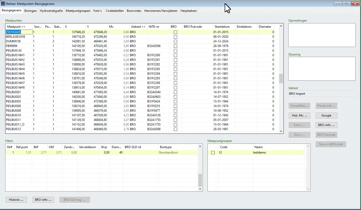The image size is (361, 210).
Task: Click the BRO-info button under Filters
Action: coord(43,200)
